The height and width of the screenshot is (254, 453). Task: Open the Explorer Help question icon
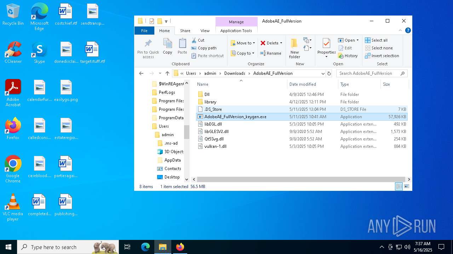408,31
